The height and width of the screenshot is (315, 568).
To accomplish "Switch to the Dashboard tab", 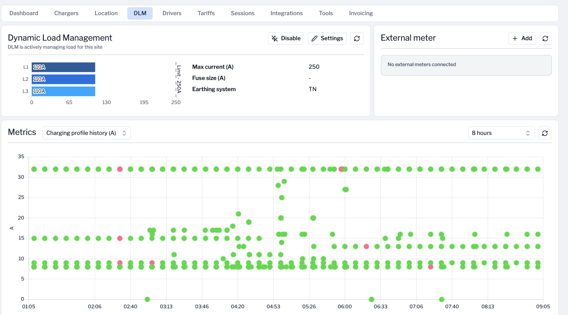I will pyautogui.click(x=24, y=13).
